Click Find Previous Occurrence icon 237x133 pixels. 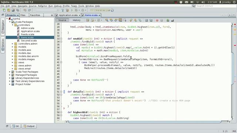point(111,20)
